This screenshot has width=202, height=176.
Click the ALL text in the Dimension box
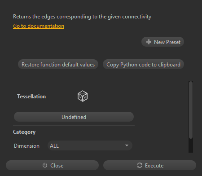54,146
